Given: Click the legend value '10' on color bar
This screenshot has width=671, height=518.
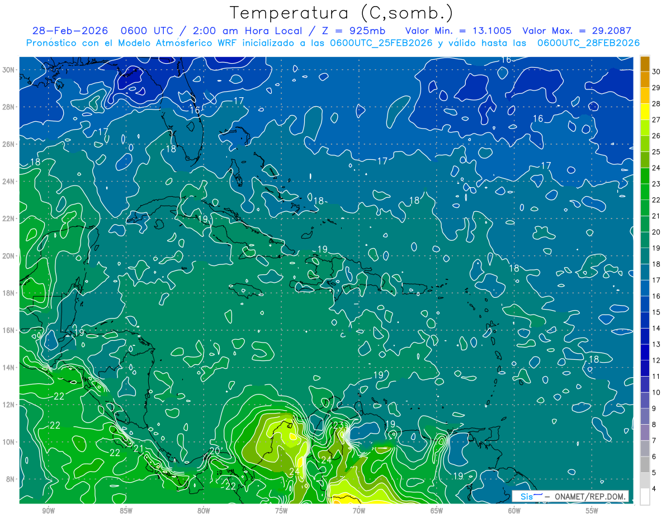Looking at the screenshot, I should point(656,392).
